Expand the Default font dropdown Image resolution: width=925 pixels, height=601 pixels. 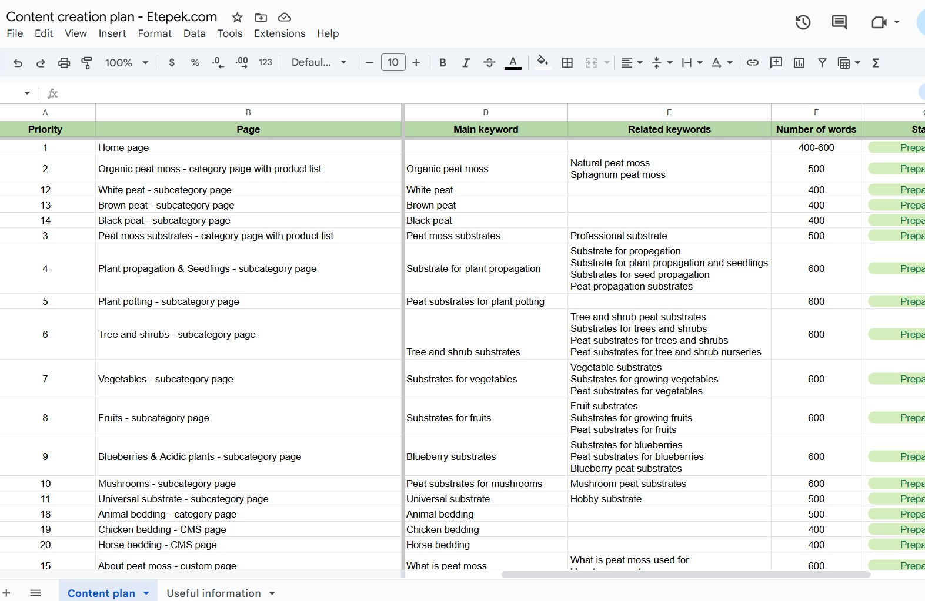(319, 63)
